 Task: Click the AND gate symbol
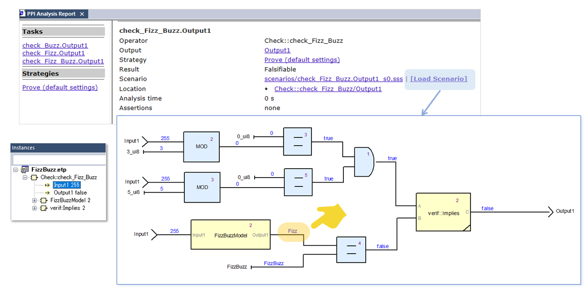363,162
